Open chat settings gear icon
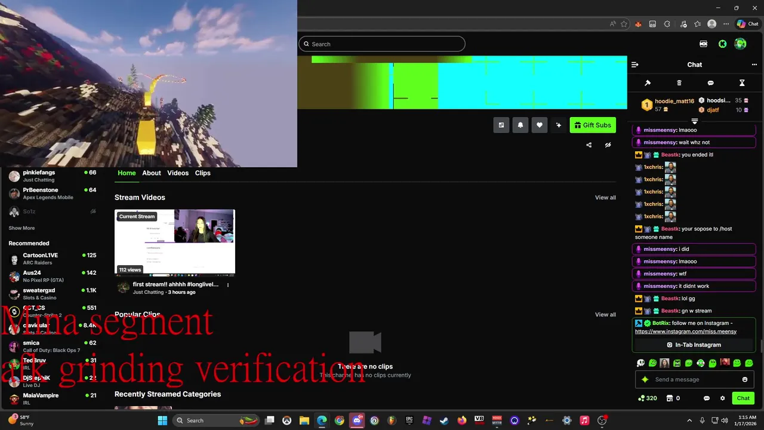The image size is (764, 430). tap(723, 398)
